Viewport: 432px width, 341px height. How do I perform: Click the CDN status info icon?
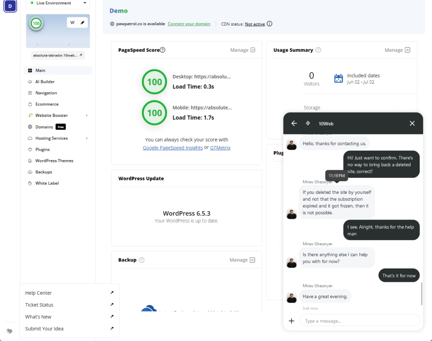coord(270,24)
